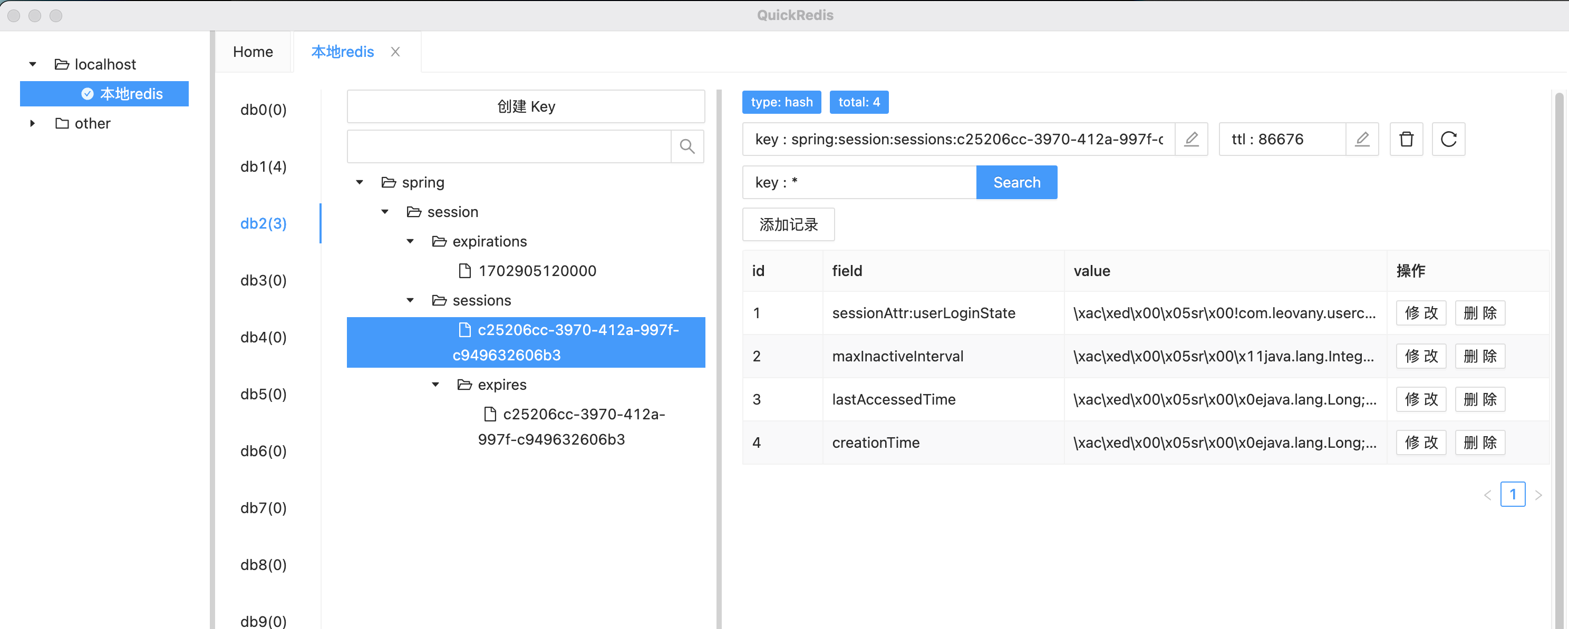The width and height of the screenshot is (1569, 629).
Task: Collapse the session tree node
Action: click(385, 212)
